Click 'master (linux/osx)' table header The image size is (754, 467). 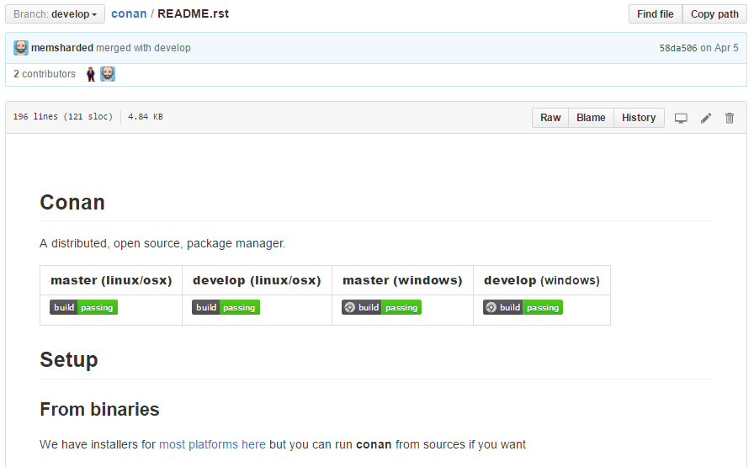pos(111,280)
